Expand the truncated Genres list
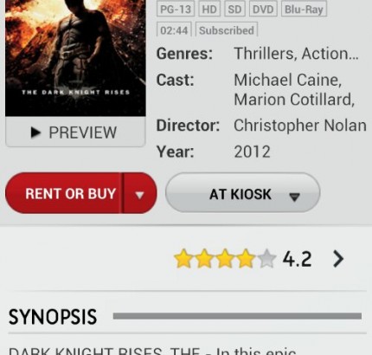Screen dimensions: 372x355 pos(296,54)
